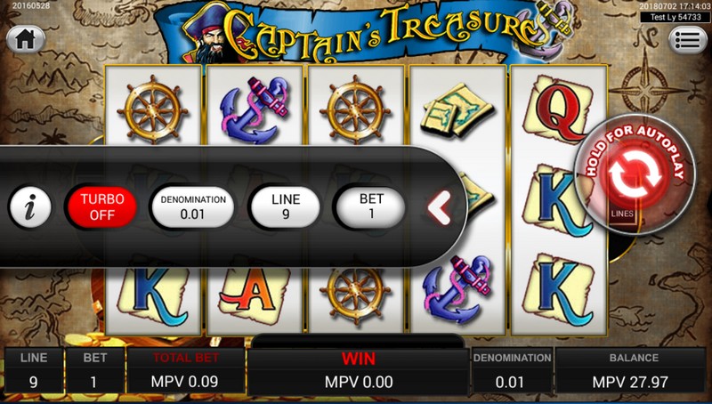Go to the home screen icon
712x404 pixels.
coord(26,39)
